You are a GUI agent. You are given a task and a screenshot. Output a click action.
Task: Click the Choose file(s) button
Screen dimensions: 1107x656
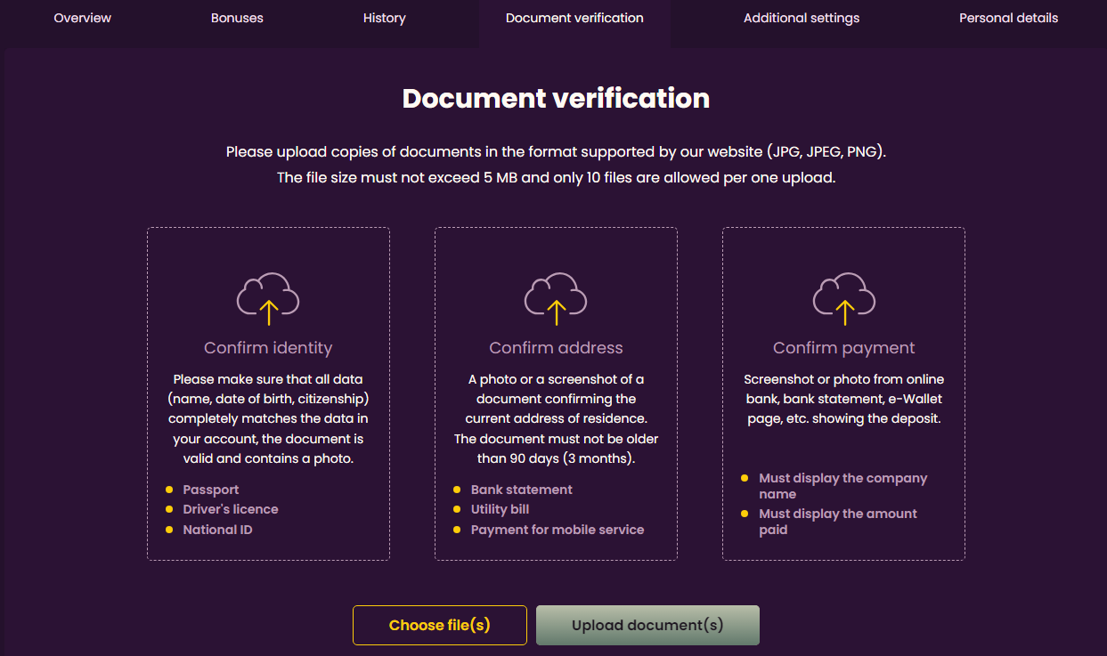[x=439, y=625]
